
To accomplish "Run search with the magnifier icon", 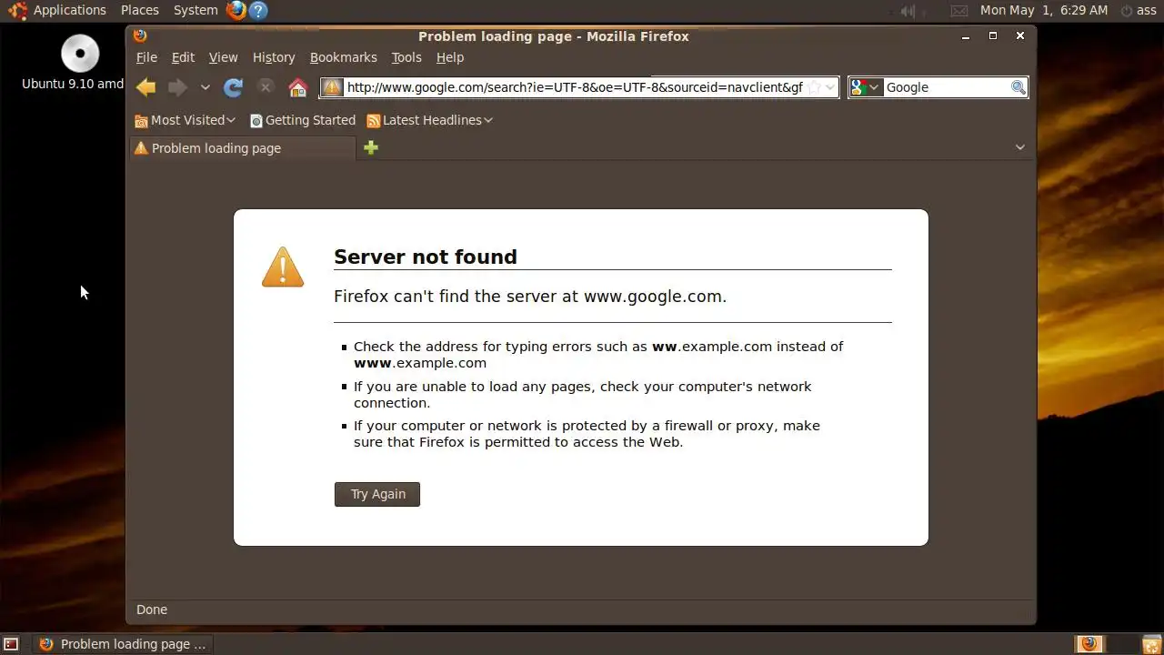I will (x=1018, y=87).
